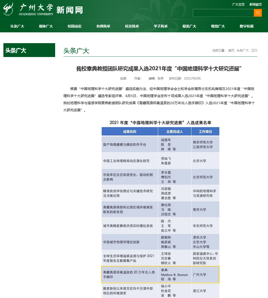Click the 主要完成人 column header
The image size is (268, 298).
(x=175, y=132)
